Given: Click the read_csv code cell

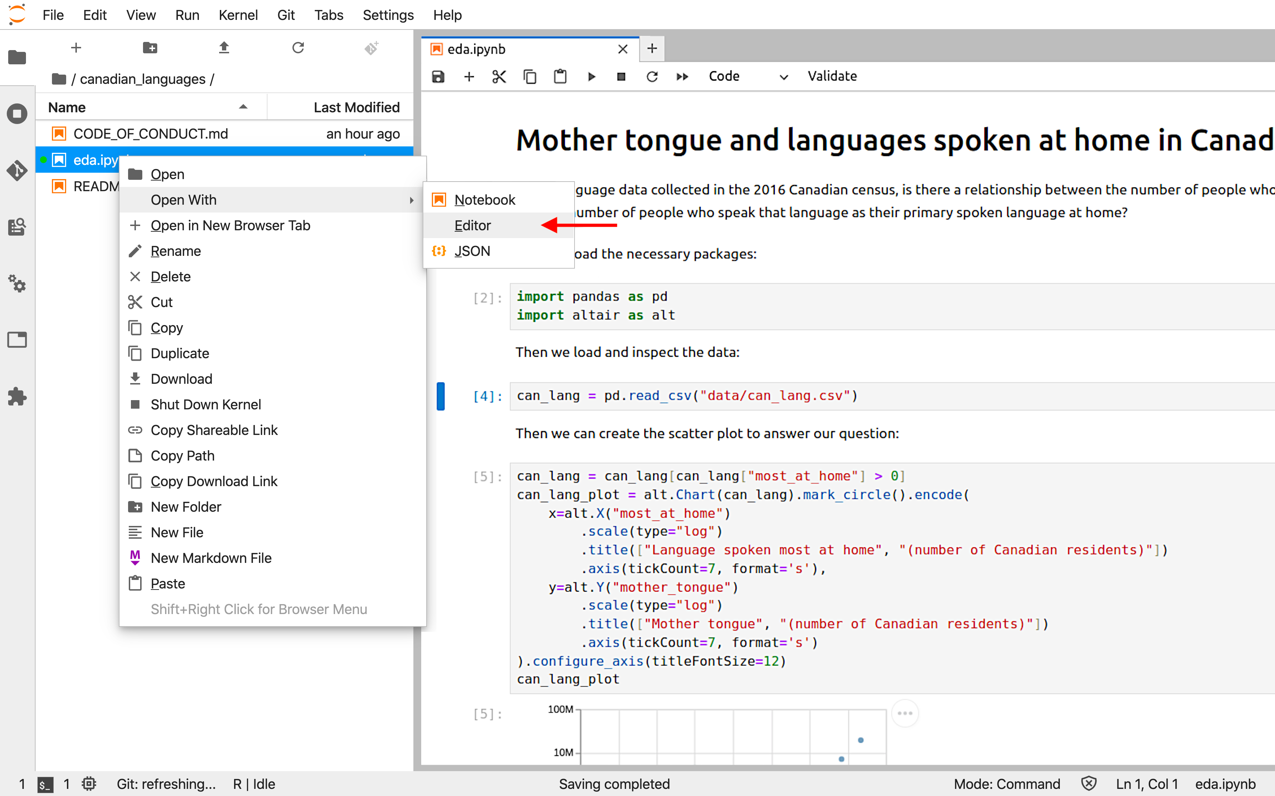Looking at the screenshot, I should (893, 396).
